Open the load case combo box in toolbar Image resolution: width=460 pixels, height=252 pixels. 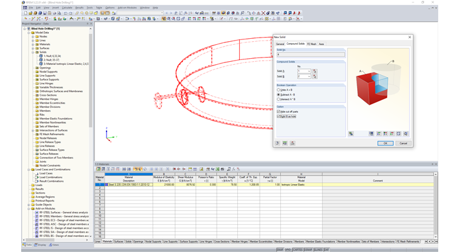(x=140, y=13)
